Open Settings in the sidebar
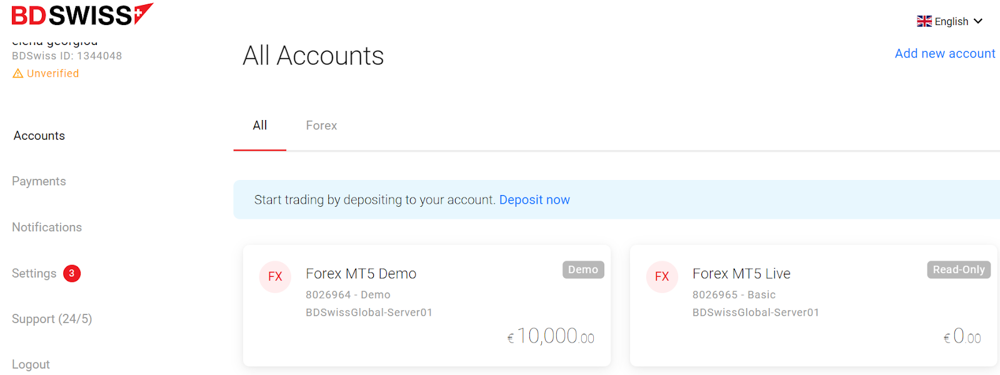Viewport: 1000px width, 375px height. pos(34,273)
